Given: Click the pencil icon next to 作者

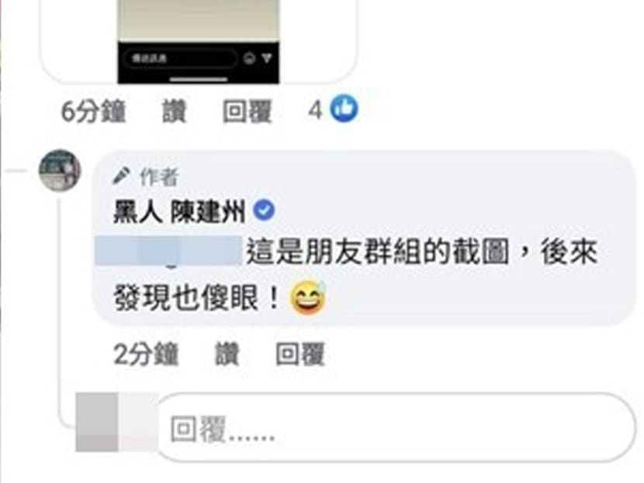Looking at the screenshot, I should coord(121,176).
